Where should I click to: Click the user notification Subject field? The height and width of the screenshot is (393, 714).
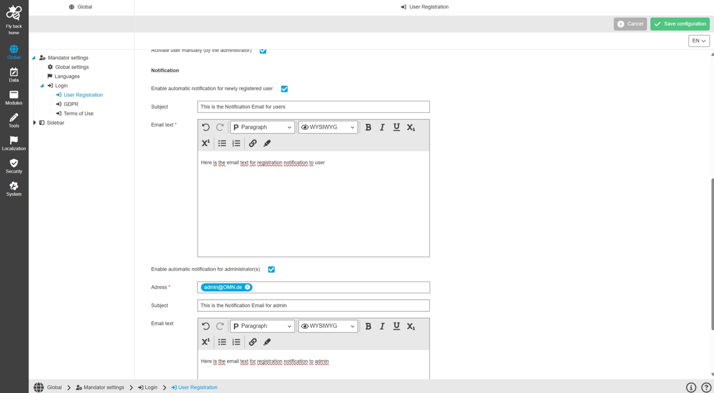tap(314, 107)
